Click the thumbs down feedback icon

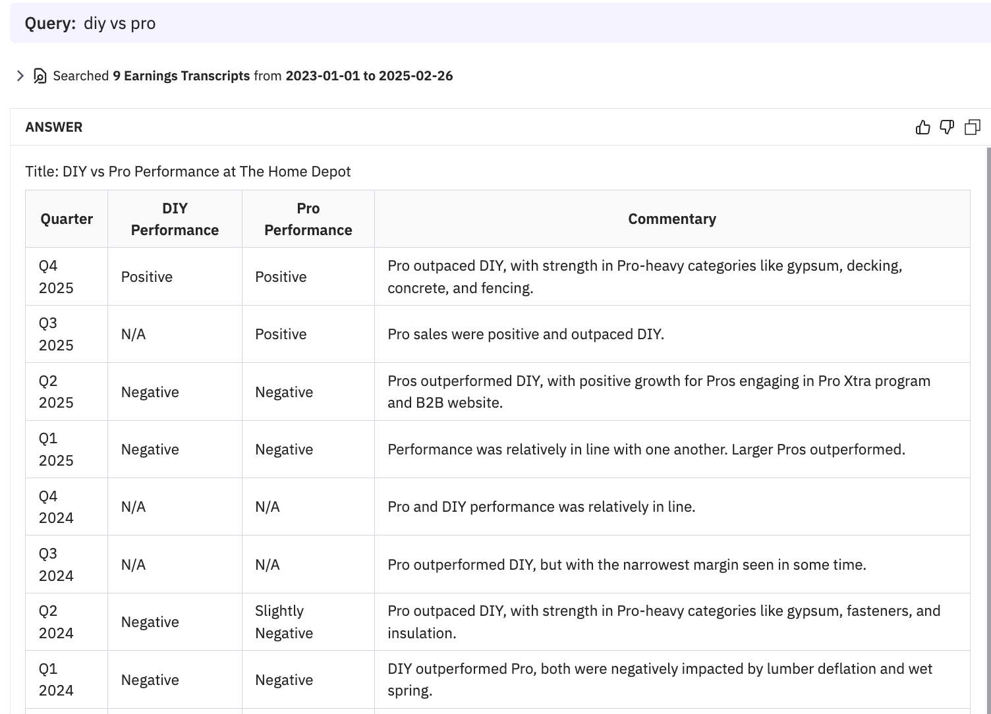point(947,127)
